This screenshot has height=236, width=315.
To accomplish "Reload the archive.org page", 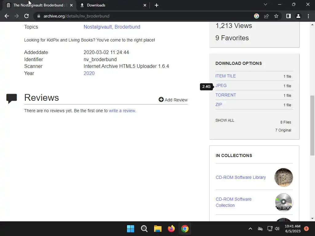I will 26,16.
